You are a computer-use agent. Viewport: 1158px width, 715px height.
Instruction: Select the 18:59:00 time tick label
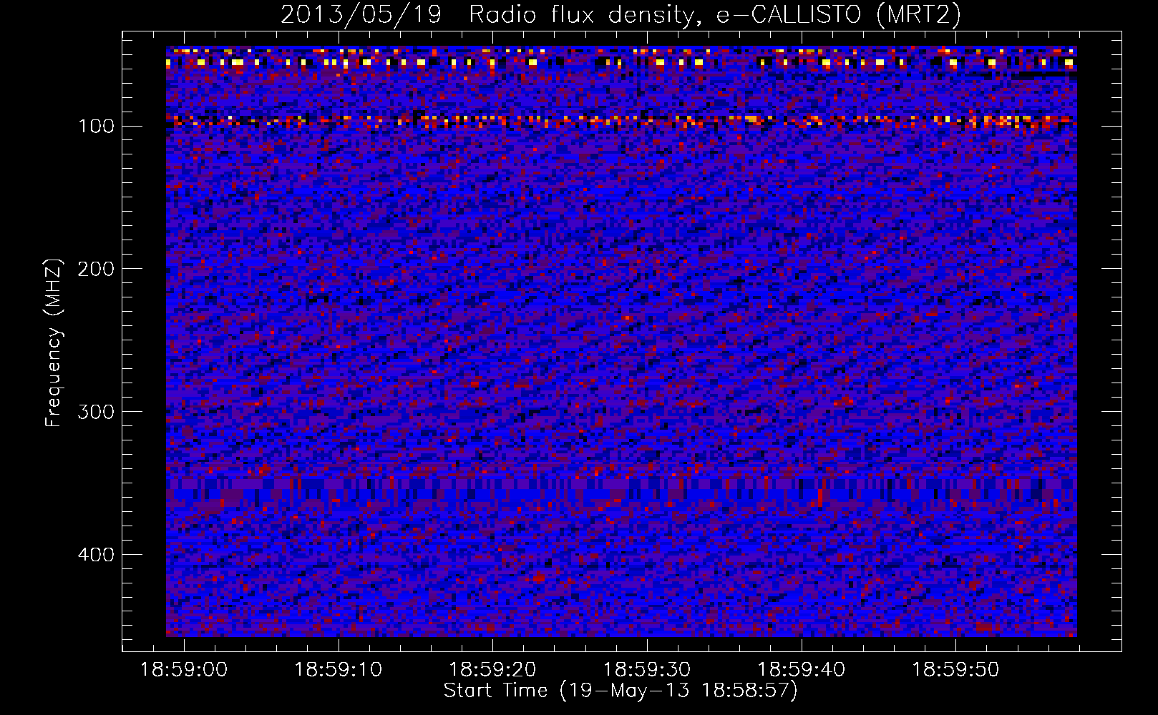tap(184, 670)
